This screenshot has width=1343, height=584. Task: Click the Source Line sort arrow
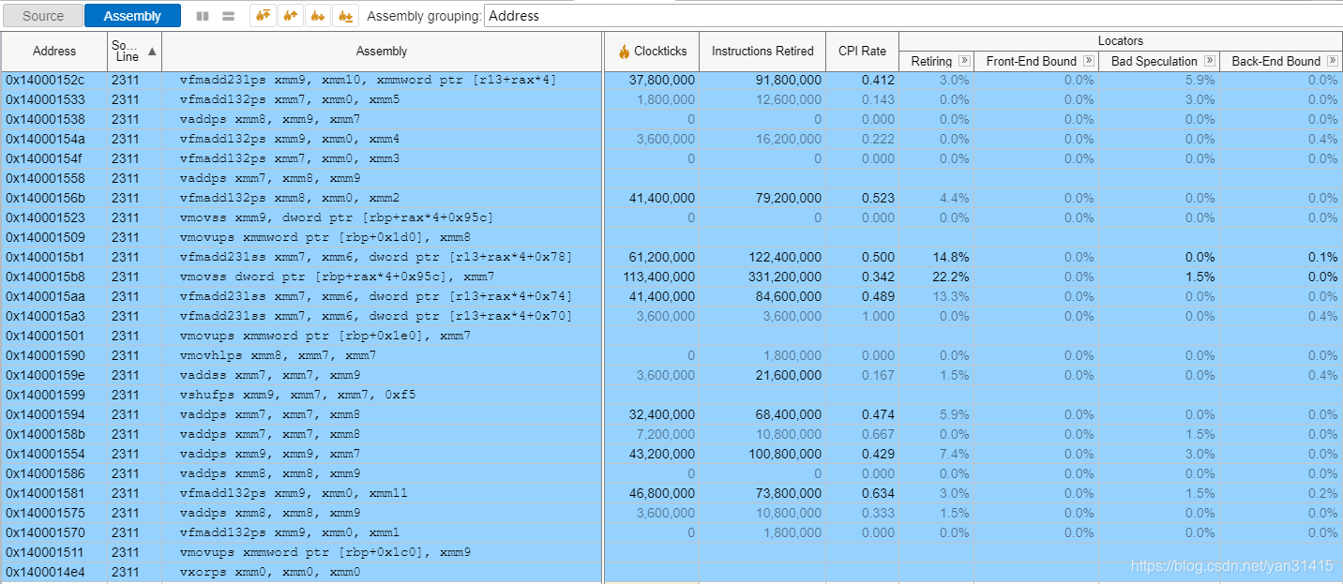[152, 51]
